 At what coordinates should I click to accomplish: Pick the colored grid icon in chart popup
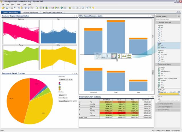tap(114, 56)
